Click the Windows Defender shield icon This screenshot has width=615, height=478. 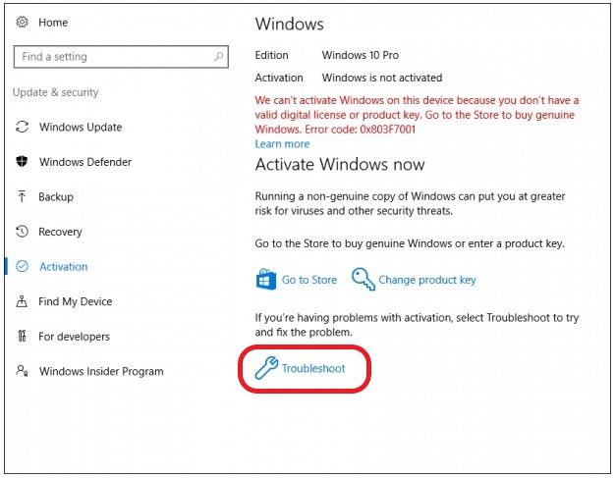click(22, 161)
